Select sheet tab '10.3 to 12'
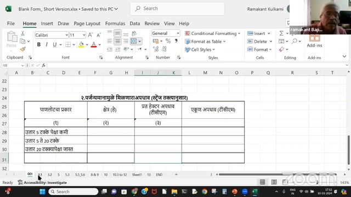The width and height of the screenshot is (351, 197). tap(120, 175)
